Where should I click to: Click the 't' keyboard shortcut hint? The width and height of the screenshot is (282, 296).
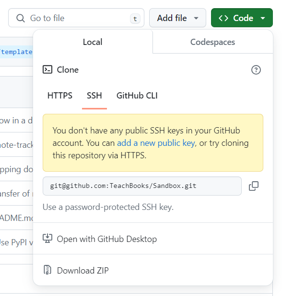tap(135, 19)
